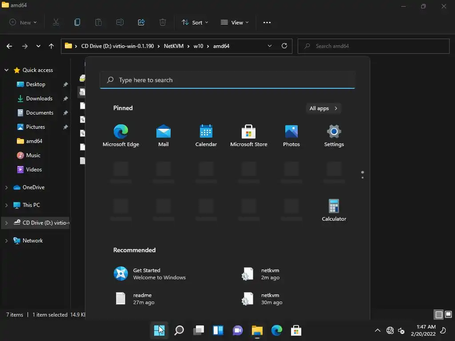Show recent locations dropdown arrow
Viewport: 455px width, 341px height.
38,46
